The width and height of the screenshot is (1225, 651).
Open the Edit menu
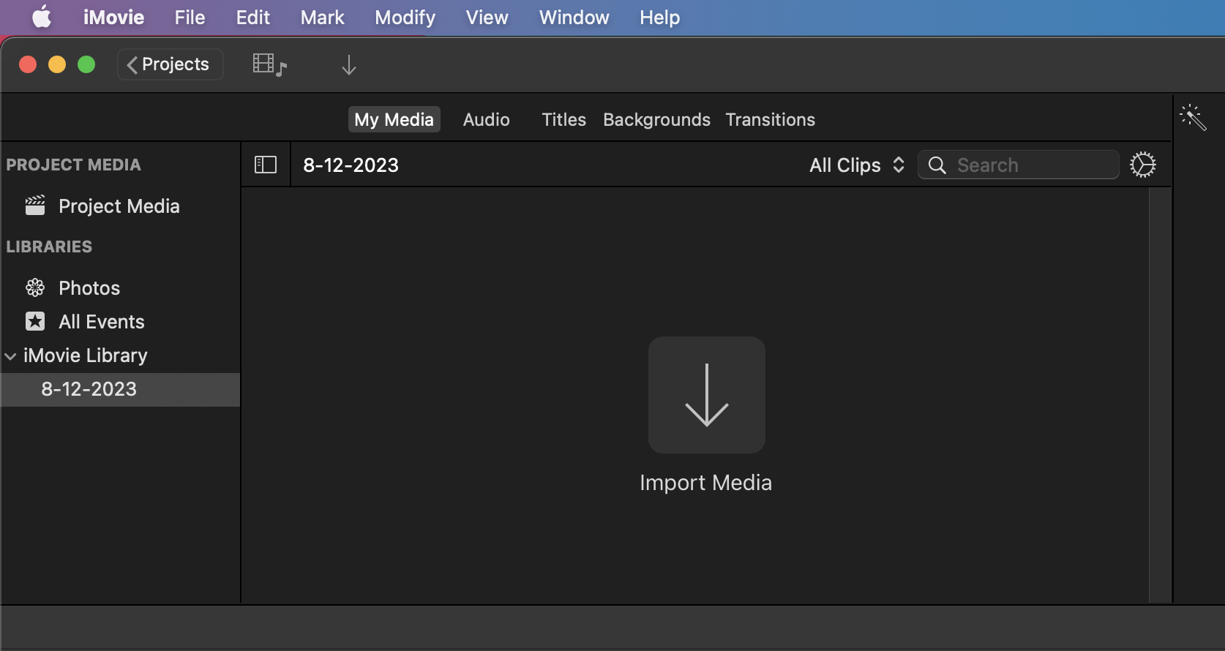(252, 17)
